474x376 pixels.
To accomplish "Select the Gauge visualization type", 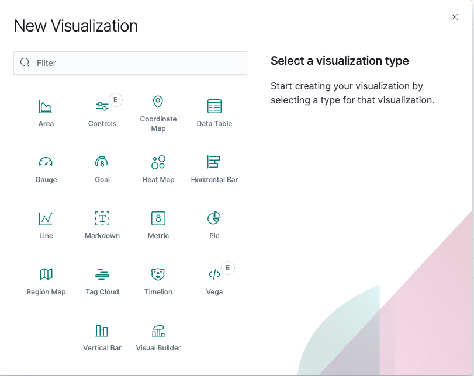I will pos(46,168).
